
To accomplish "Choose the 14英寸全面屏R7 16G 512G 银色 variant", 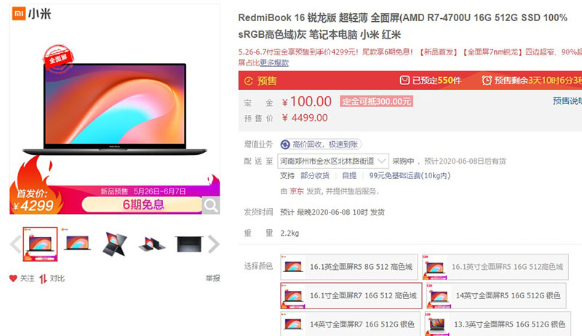I will tap(351, 324).
